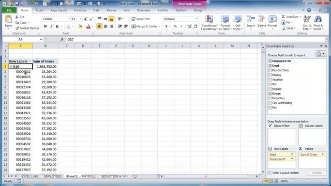Open the File tab
Screen dimensions: 331x186
coord(9,10)
